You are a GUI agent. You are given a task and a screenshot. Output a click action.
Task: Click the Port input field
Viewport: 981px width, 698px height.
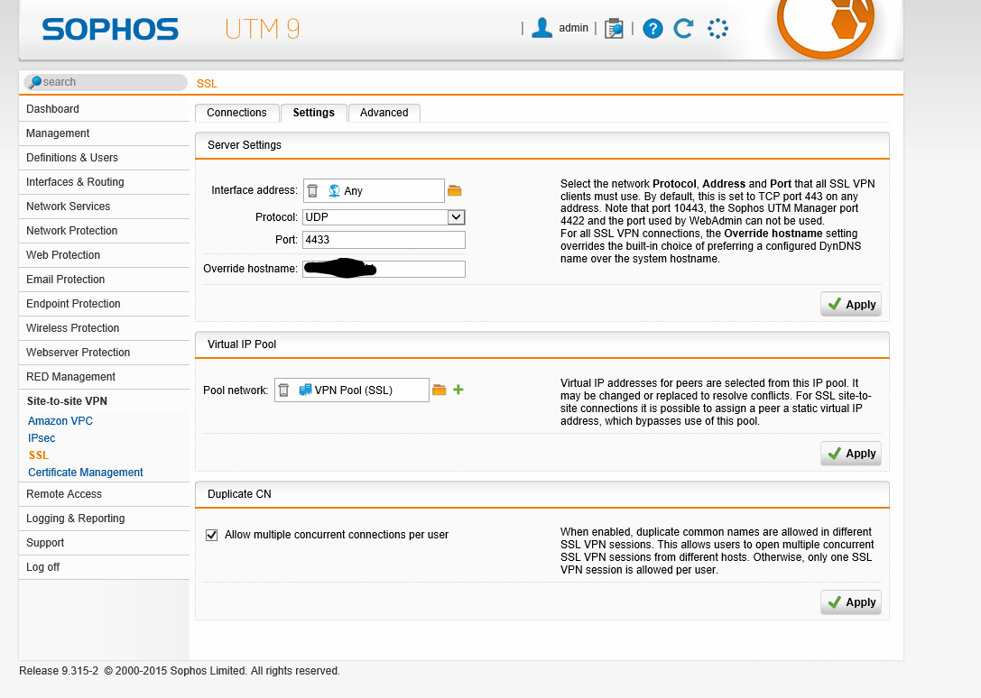pyautogui.click(x=384, y=240)
